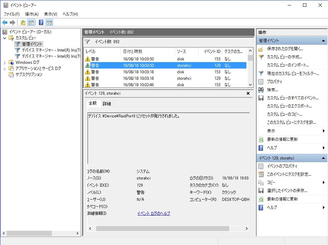328x245 pixels.
Task: Sort by the レベル column header
Action: (102, 52)
